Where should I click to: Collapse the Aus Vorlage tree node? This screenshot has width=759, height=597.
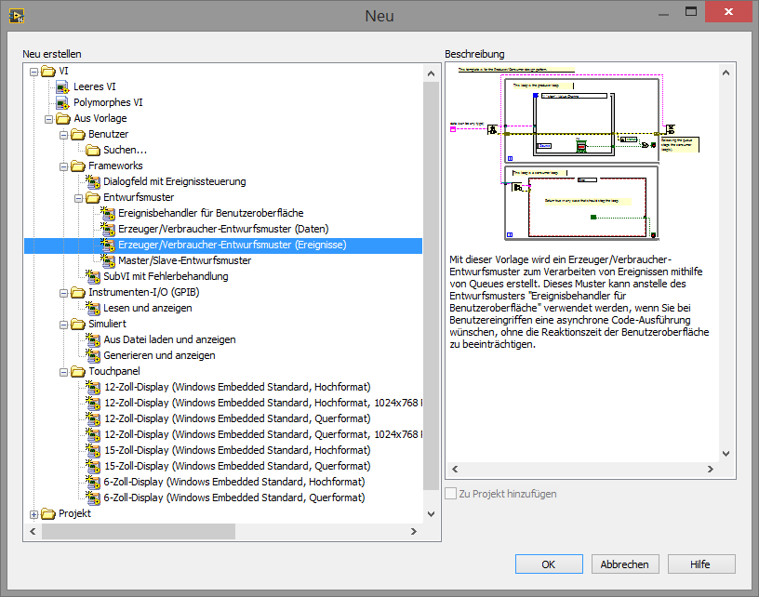pyautogui.click(x=49, y=118)
